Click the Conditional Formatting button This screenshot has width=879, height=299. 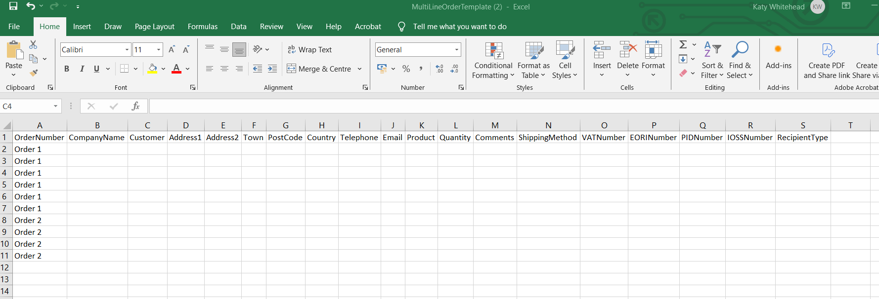(493, 60)
